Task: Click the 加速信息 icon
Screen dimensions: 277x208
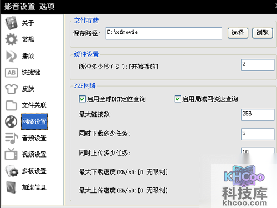Action: click(11, 187)
